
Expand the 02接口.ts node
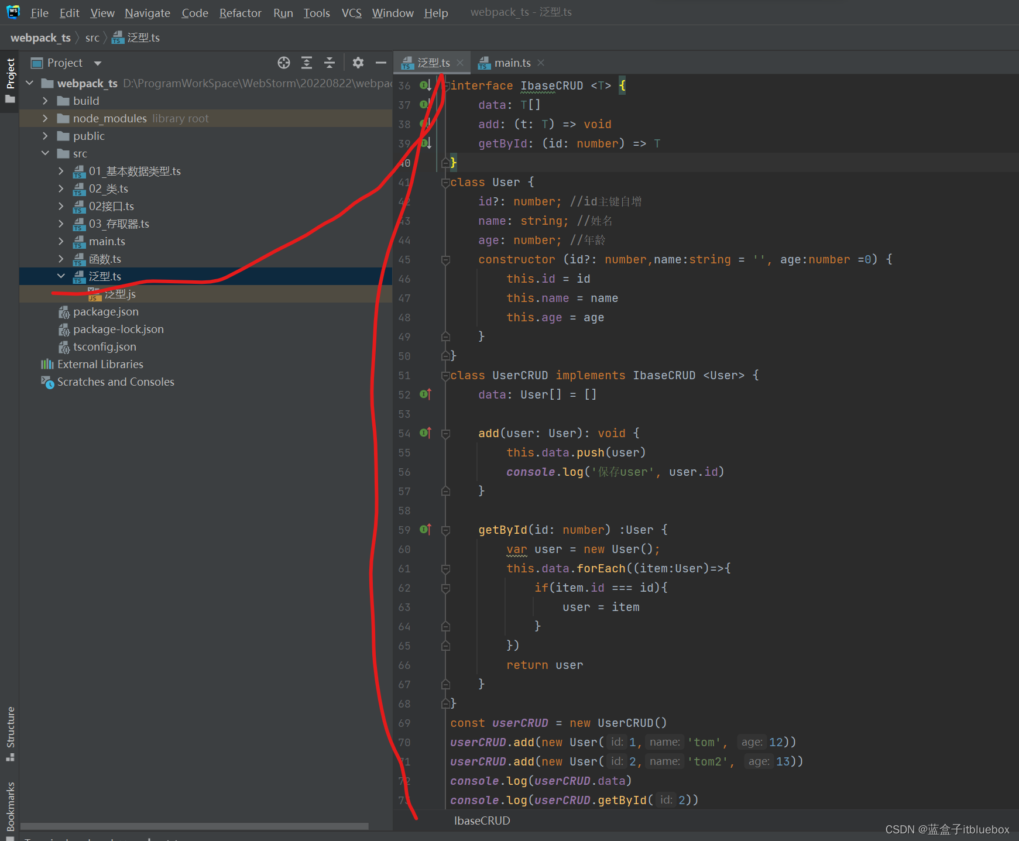pyautogui.click(x=61, y=206)
